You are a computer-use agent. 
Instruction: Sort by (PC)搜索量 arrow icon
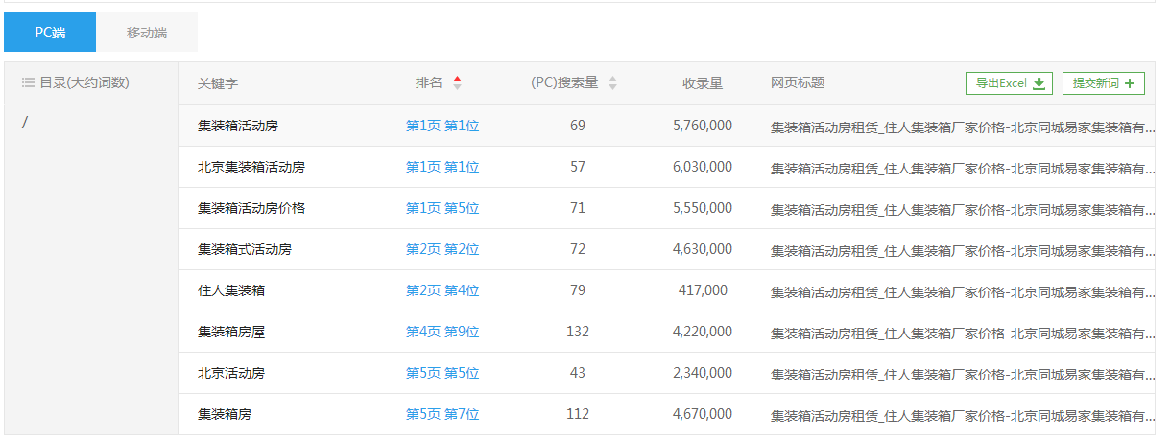tap(612, 83)
